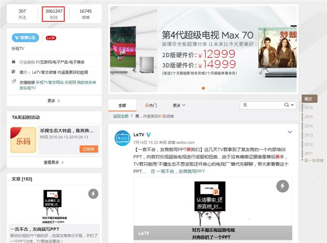327x243 pixels.
Task: Click the briefcase icon beside 行业类别
Action: pos(13,62)
